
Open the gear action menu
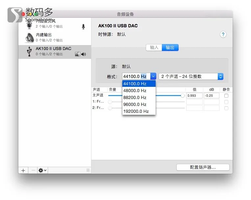[x=42, y=170]
